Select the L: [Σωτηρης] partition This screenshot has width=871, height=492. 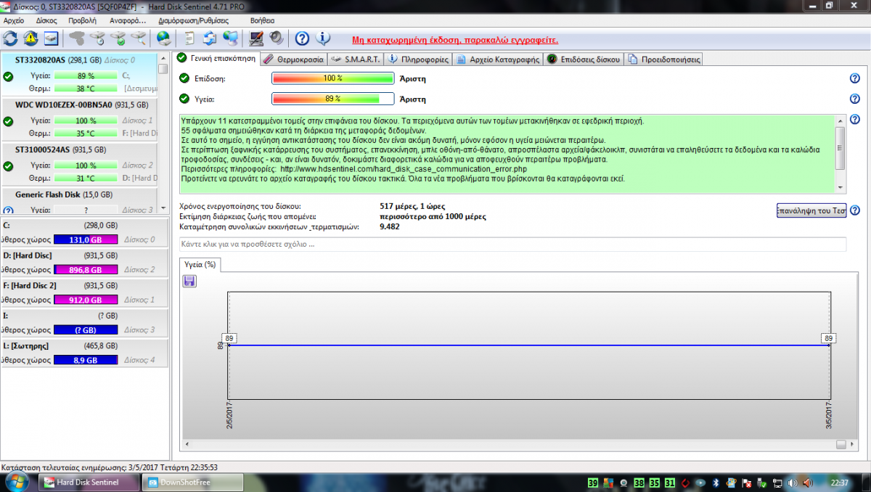pyautogui.click(x=84, y=353)
